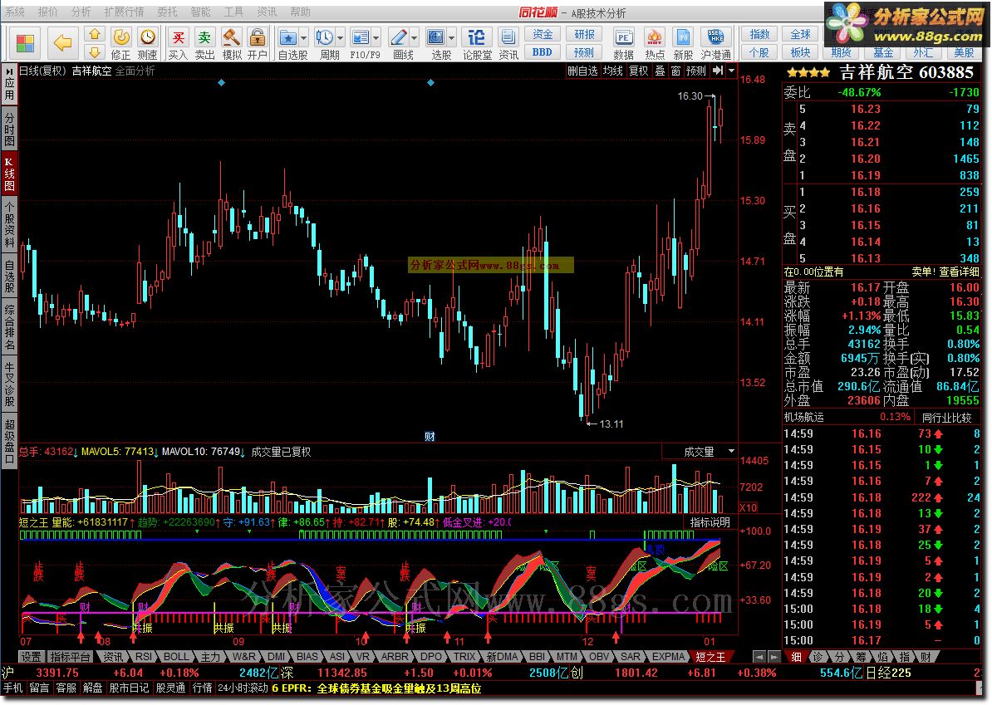Click the scroll-left arrow beside indicator tabs
Viewport: 992px width, 705px height.
coord(759,657)
